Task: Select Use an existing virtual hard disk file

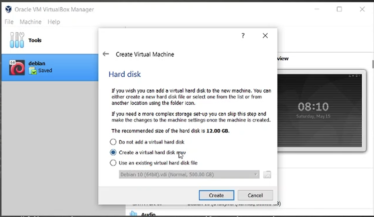Action: point(113,163)
